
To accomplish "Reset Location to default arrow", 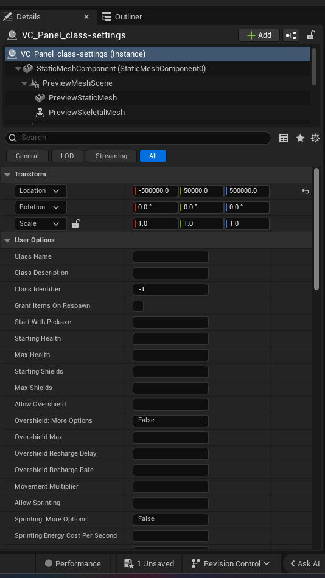I will (x=305, y=191).
